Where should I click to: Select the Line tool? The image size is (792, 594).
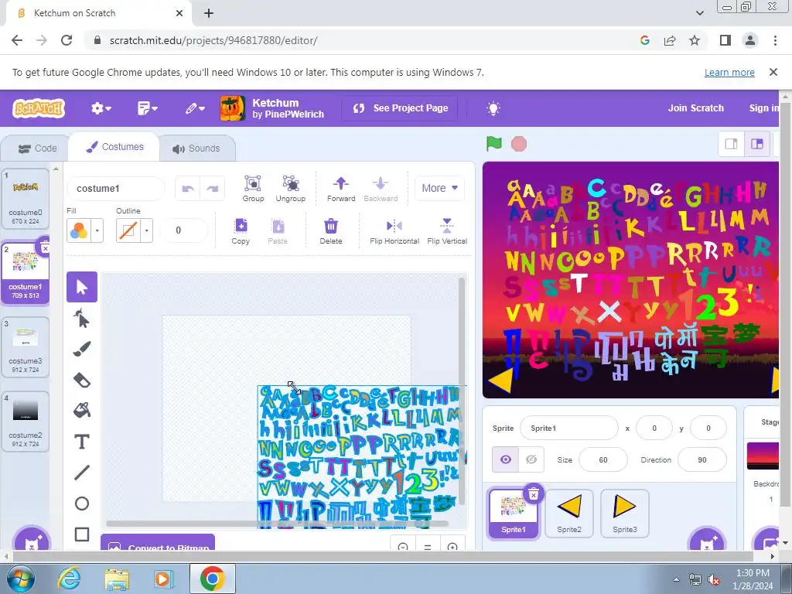pos(82,473)
